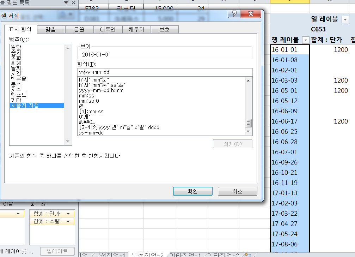Switch to the 기타작업-1 sheet tab

point(186,255)
